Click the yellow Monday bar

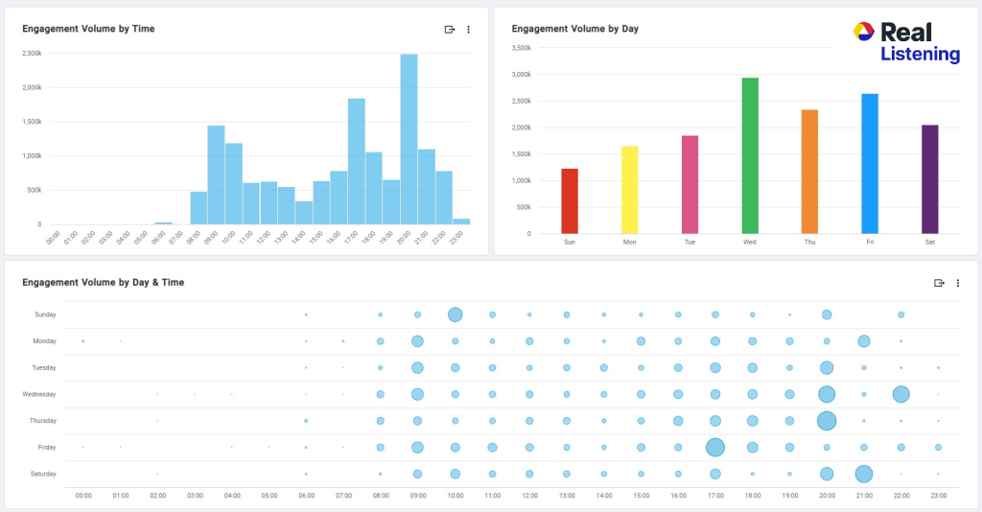pos(630,190)
